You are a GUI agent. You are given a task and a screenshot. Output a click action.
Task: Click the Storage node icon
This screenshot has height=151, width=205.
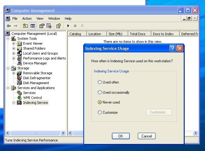tap(14, 68)
